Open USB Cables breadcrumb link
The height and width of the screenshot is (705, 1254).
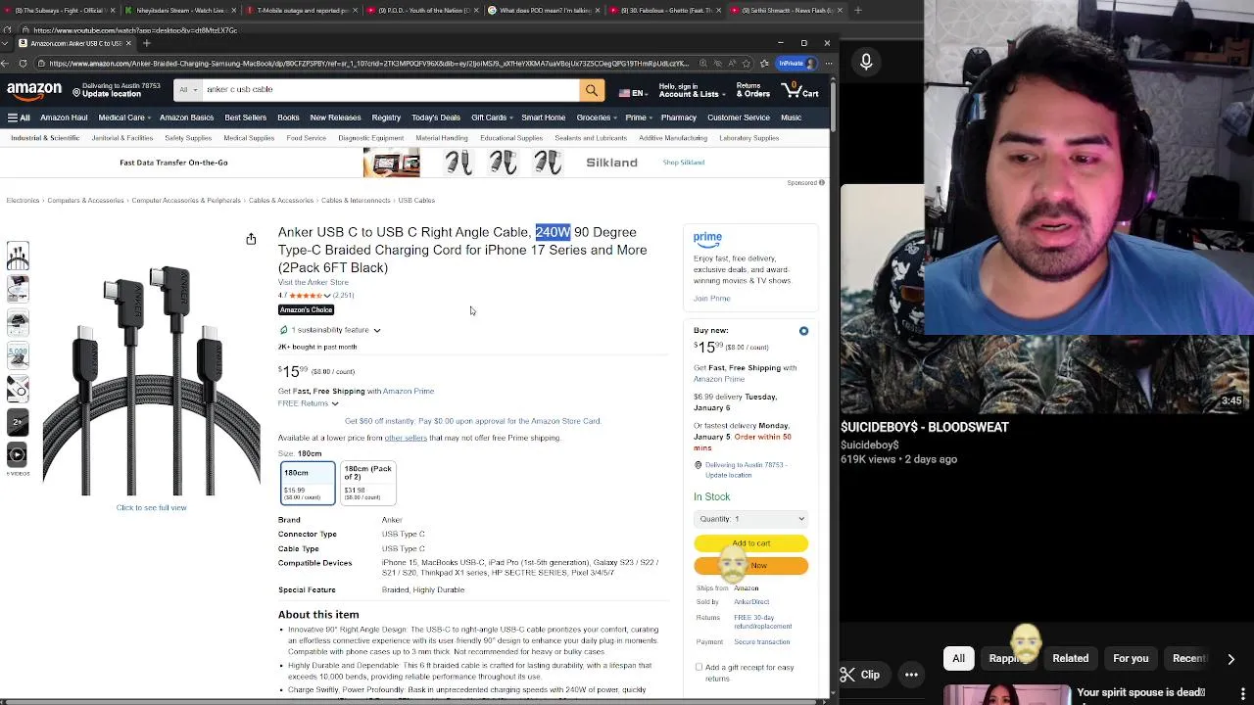click(x=416, y=201)
